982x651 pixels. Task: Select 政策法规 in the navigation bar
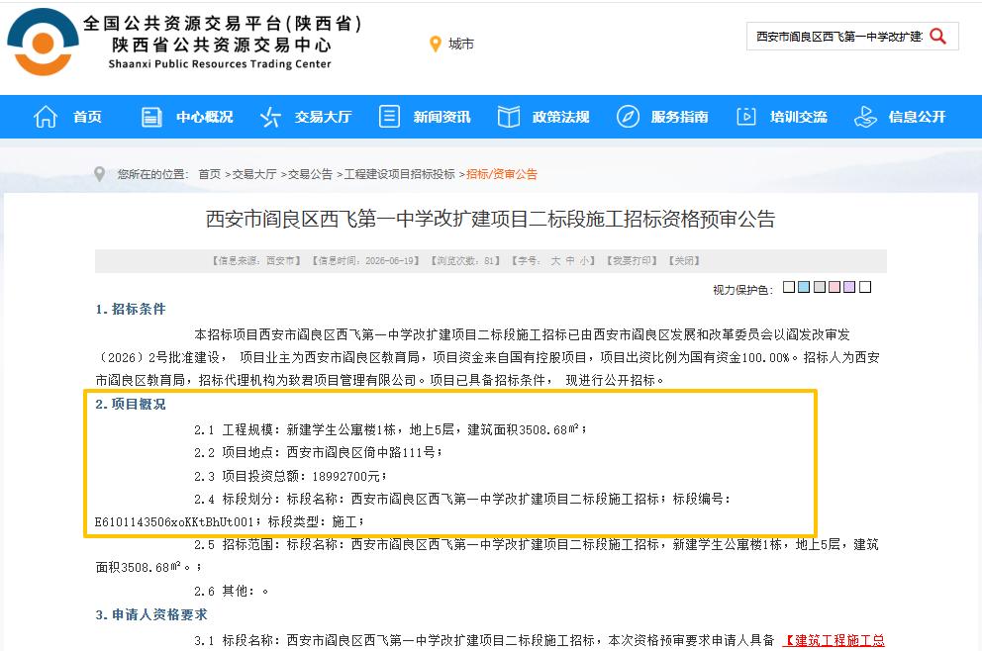point(560,117)
